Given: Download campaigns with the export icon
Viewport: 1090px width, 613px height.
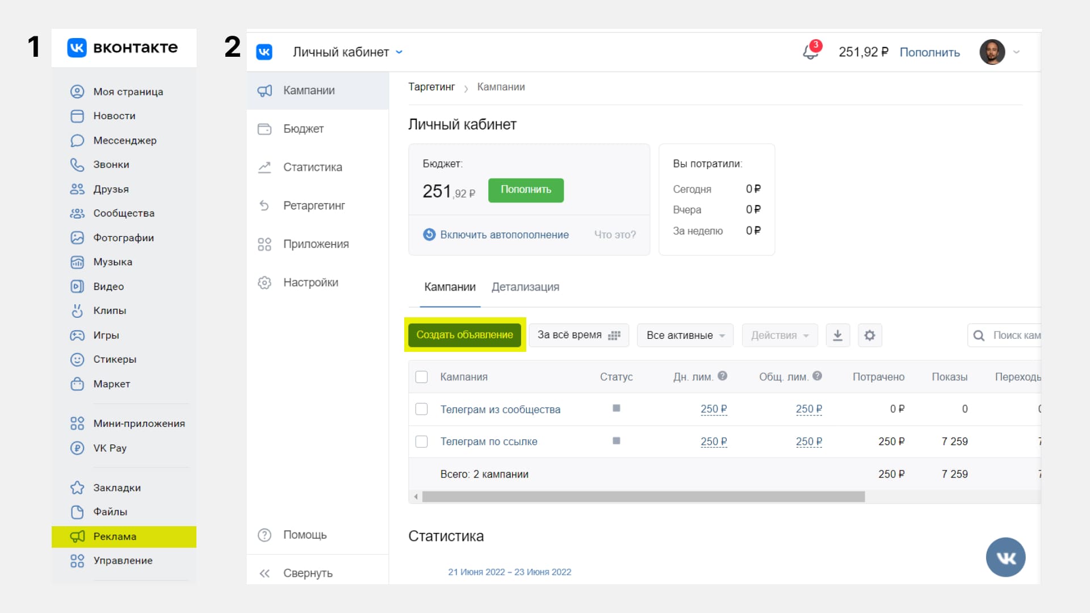Looking at the screenshot, I should (837, 335).
